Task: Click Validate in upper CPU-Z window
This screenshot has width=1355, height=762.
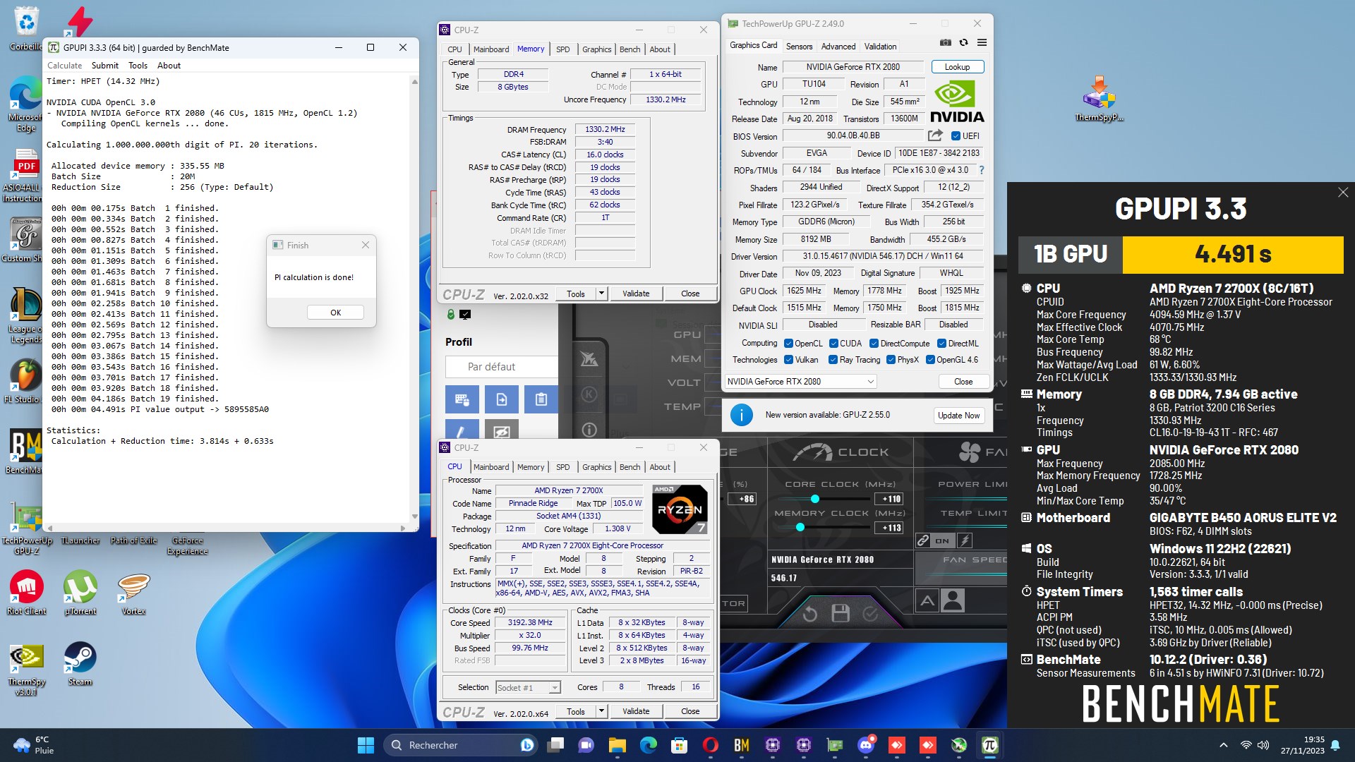Action: click(x=636, y=294)
